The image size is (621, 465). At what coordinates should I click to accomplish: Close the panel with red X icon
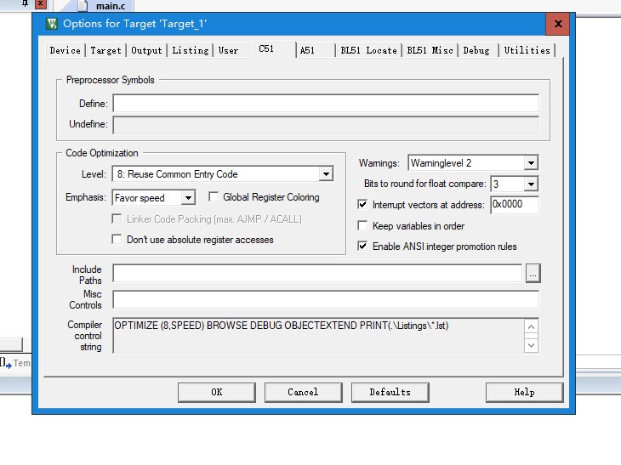point(40,4)
